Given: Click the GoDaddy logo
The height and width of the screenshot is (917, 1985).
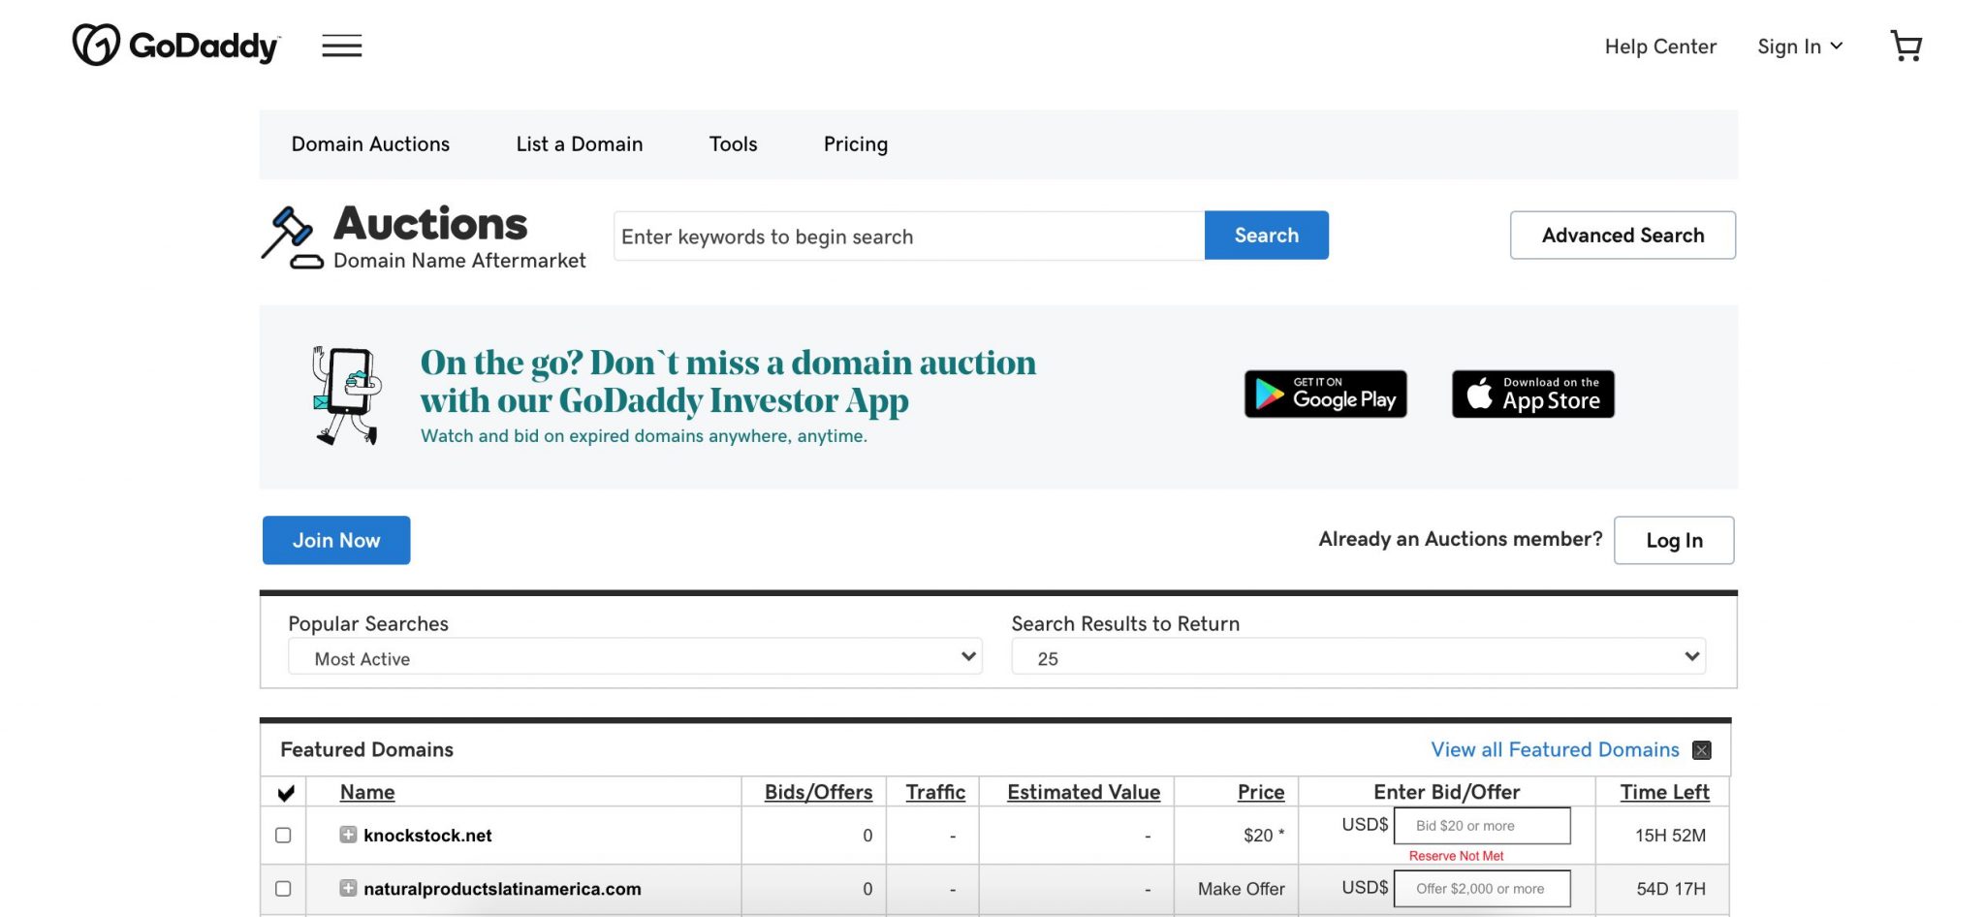Looking at the screenshot, I should coord(175,46).
